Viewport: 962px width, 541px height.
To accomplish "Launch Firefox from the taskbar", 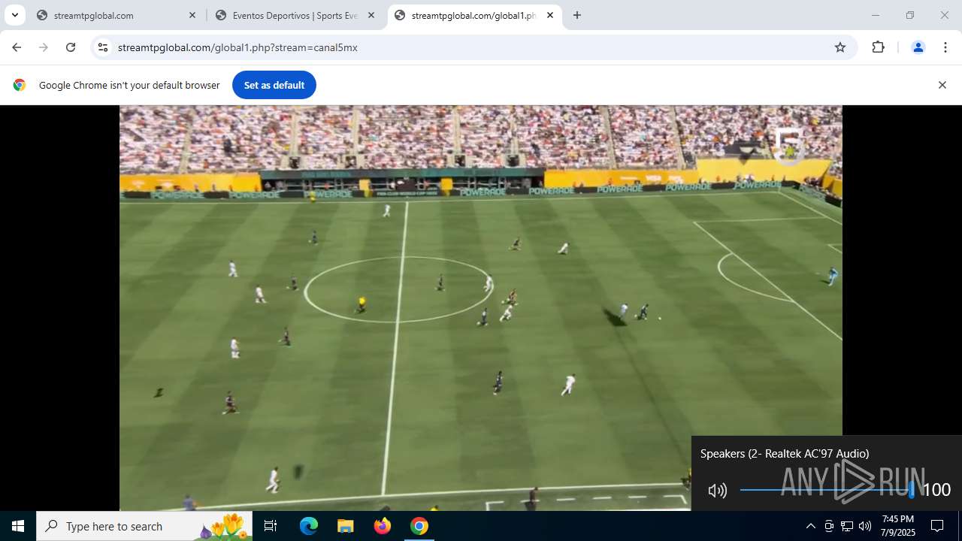I will pyautogui.click(x=383, y=526).
